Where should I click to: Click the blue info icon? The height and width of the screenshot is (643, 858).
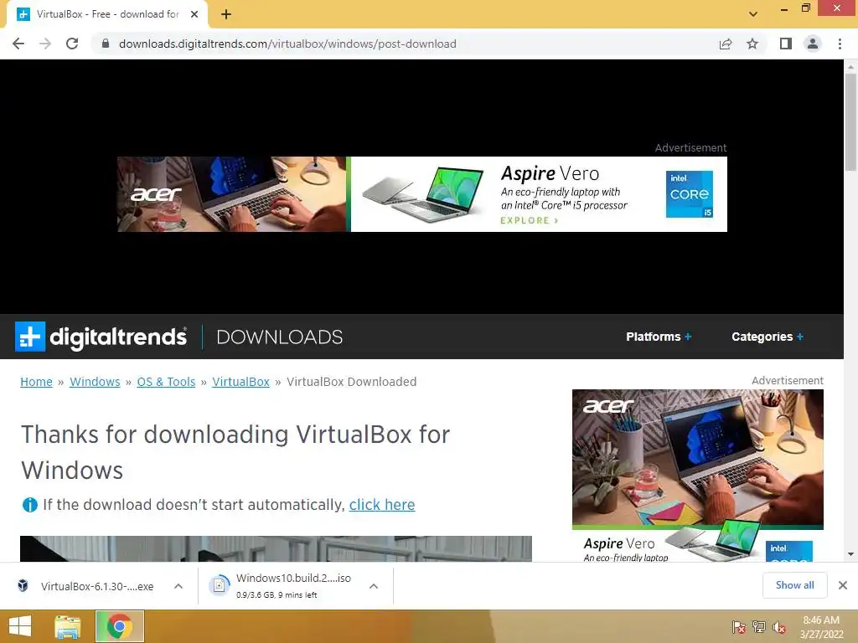click(29, 505)
